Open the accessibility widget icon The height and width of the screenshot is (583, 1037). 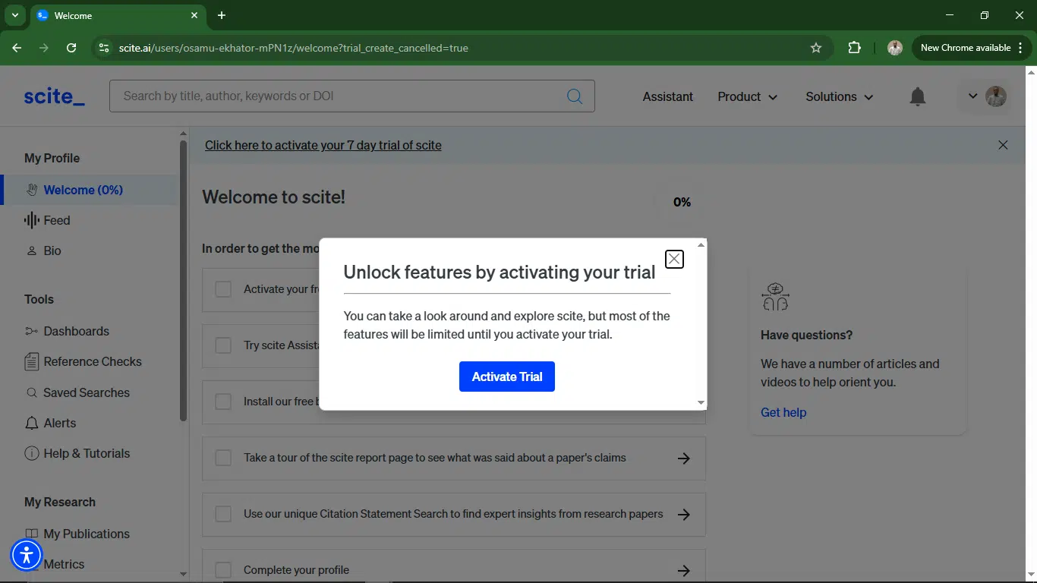click(27, 555)
